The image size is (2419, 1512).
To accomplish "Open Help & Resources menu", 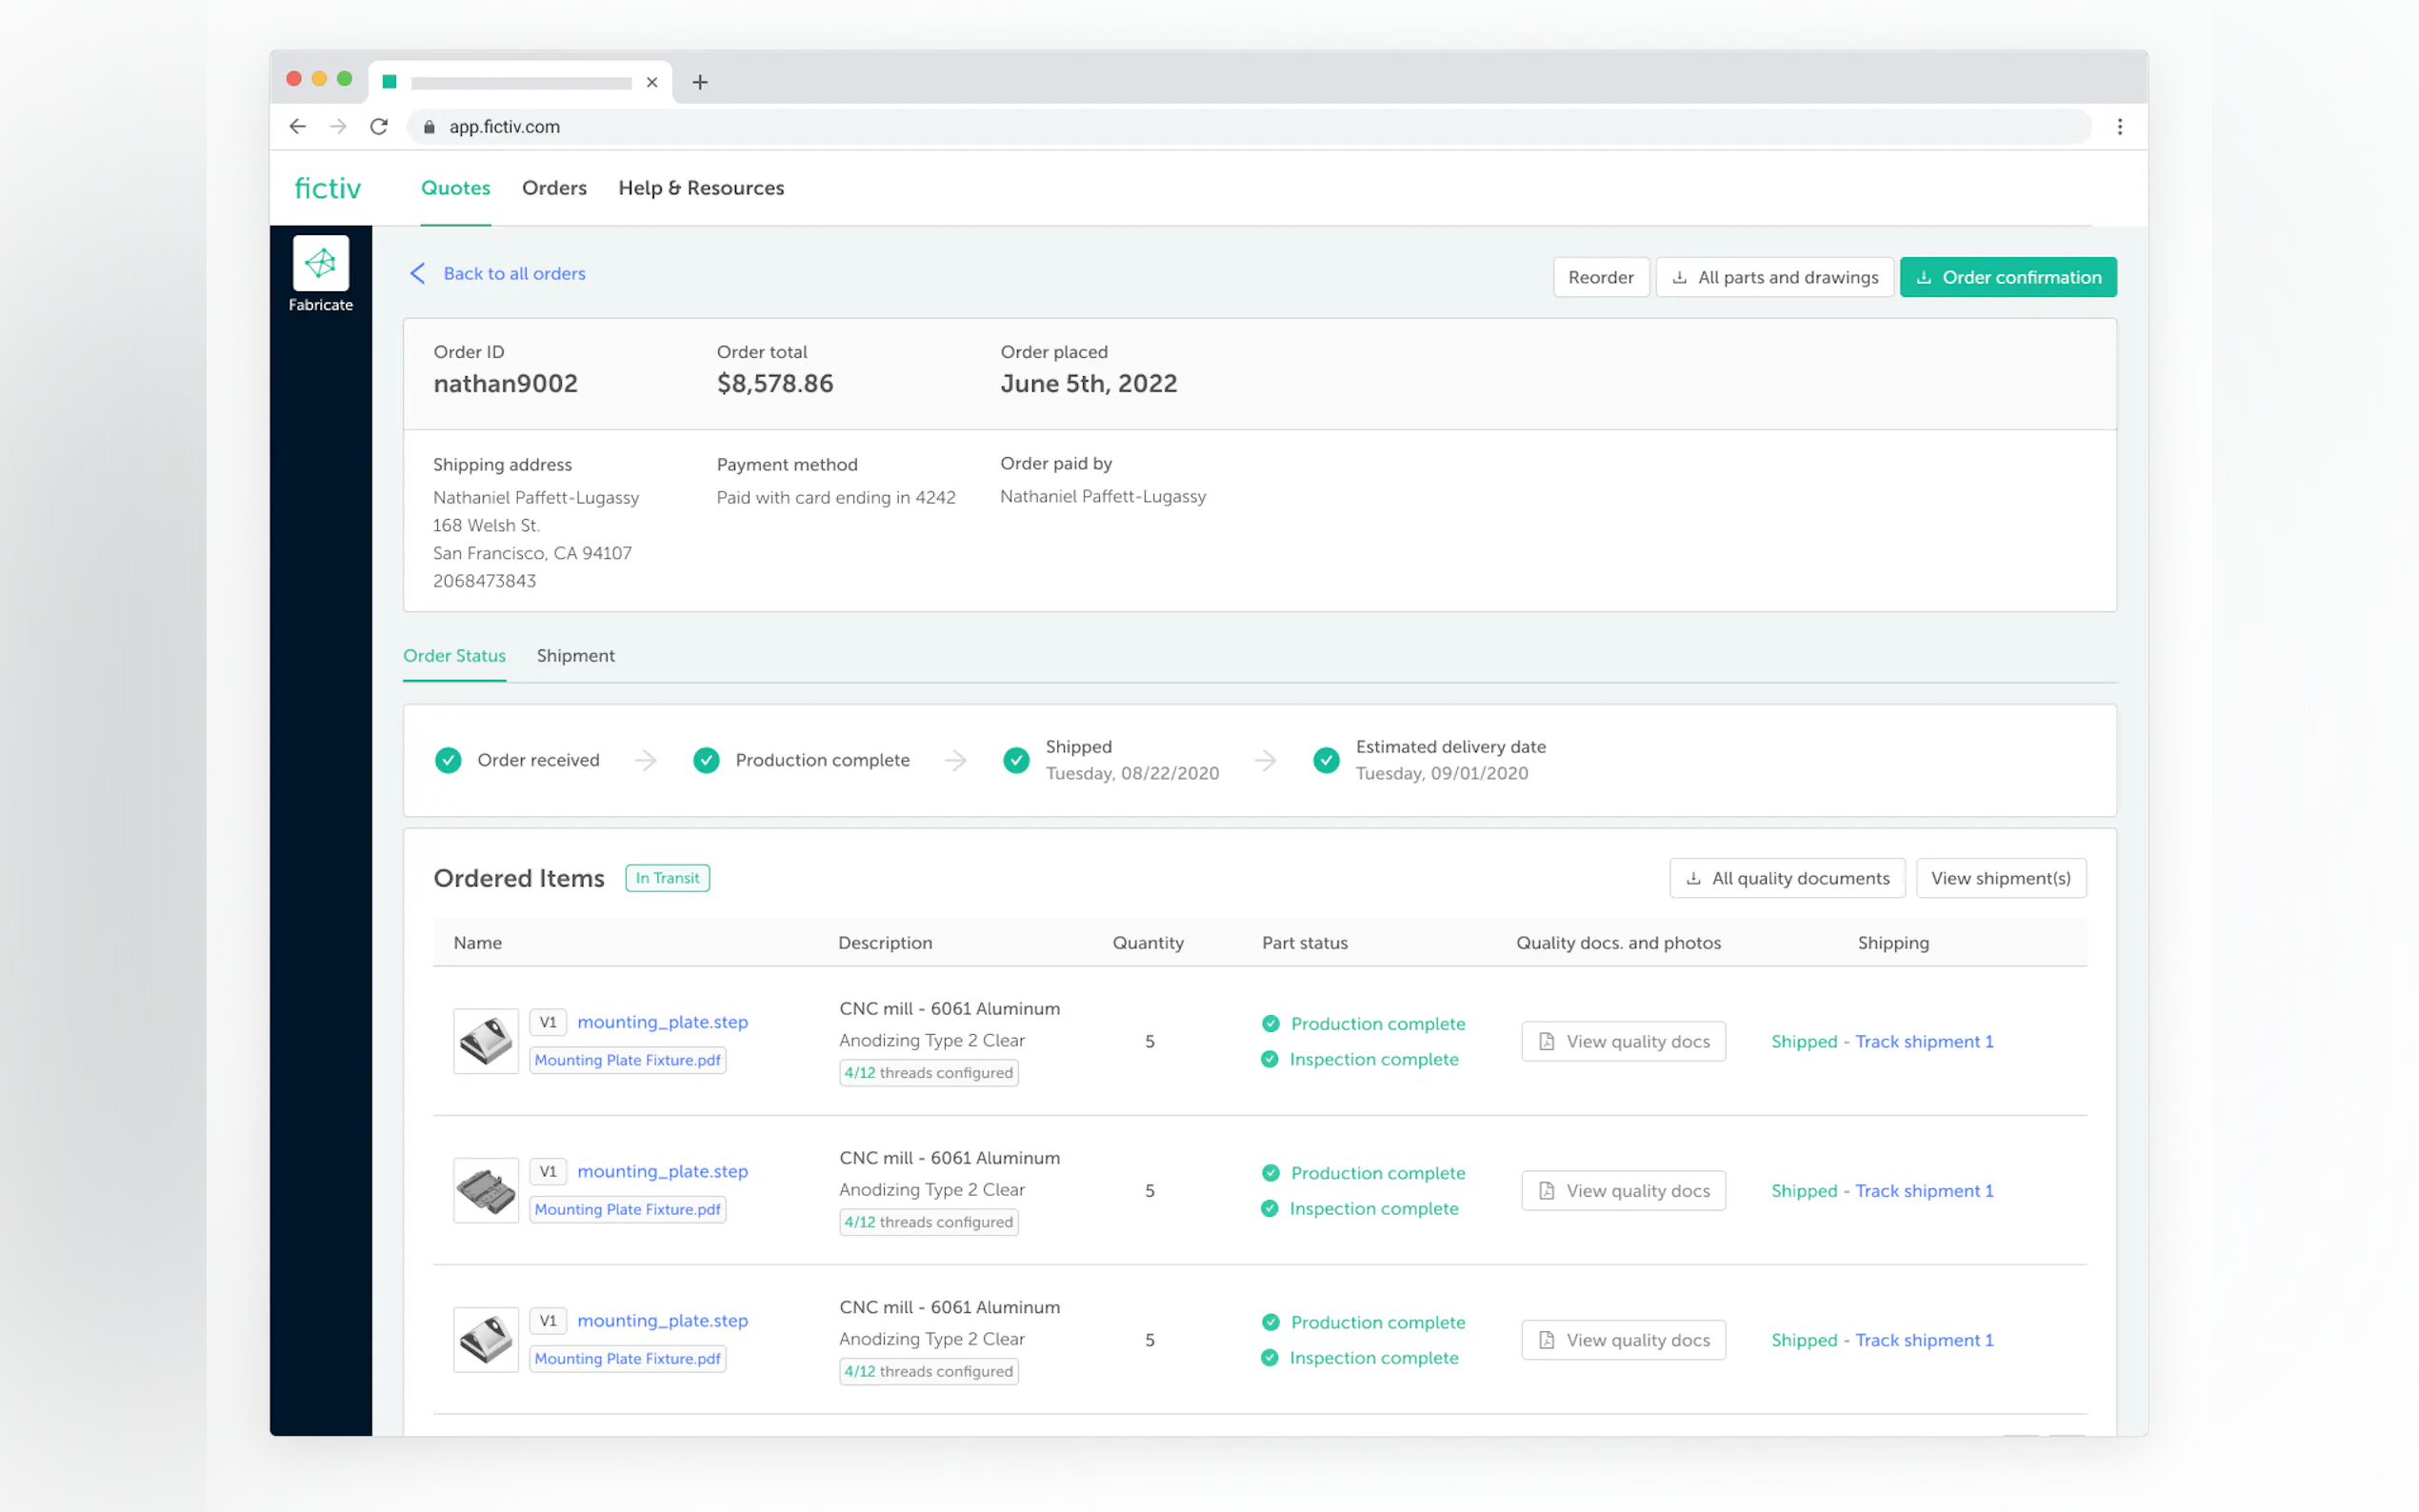I will (701, 188).
